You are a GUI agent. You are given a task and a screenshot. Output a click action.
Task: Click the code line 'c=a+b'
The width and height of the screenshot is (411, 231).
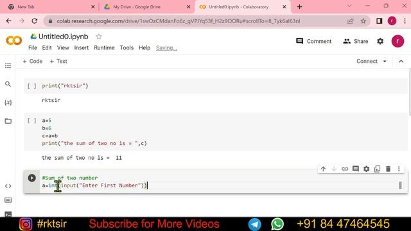tap(50, 135)
